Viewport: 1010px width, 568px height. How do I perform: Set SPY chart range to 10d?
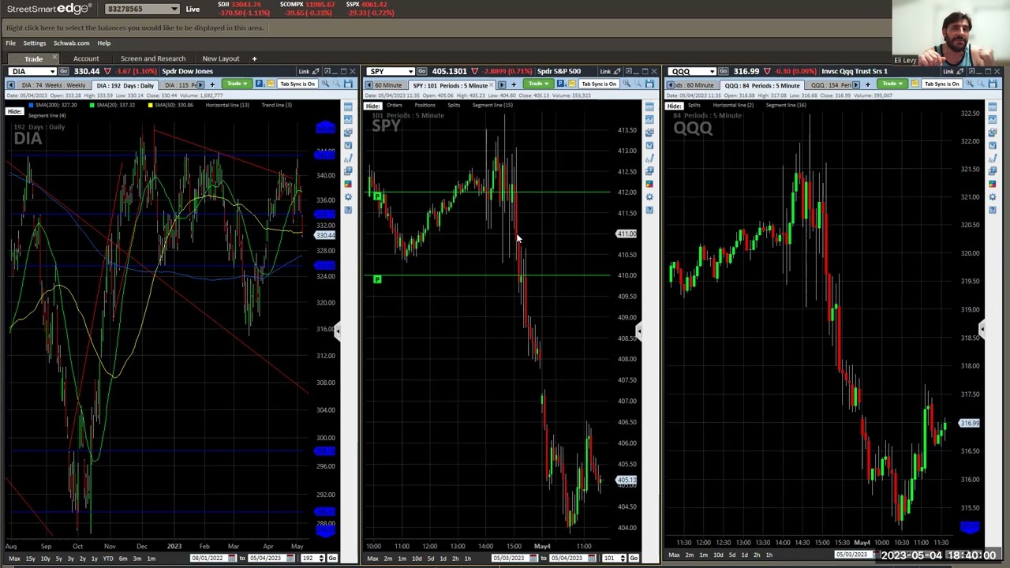click(x=417, y=559)
